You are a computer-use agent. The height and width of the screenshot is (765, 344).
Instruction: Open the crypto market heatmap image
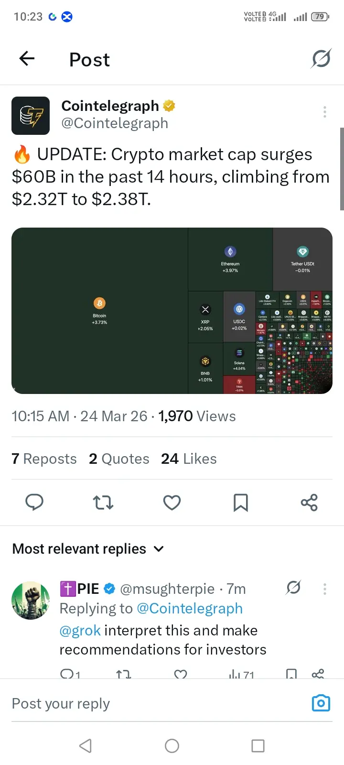click(x=172, y=311)
